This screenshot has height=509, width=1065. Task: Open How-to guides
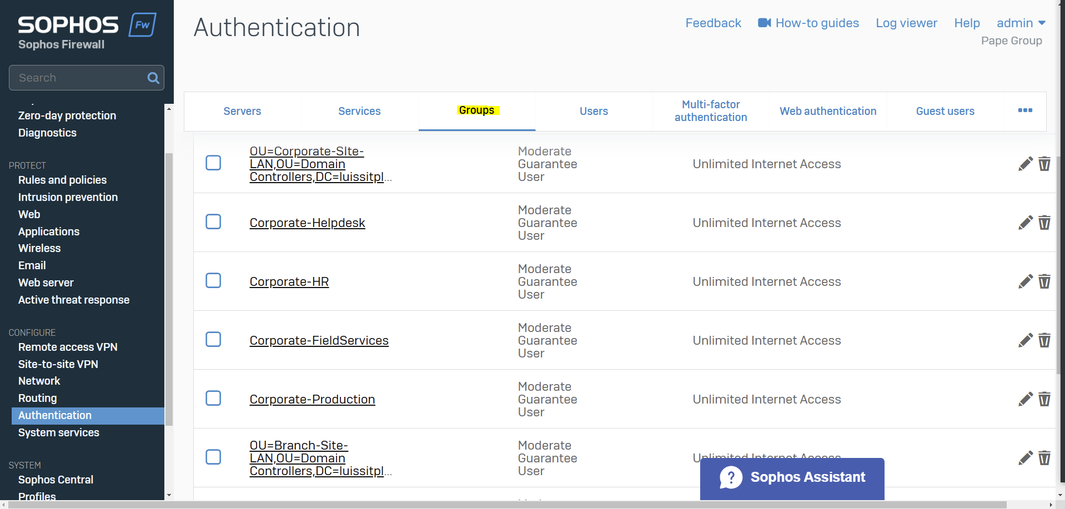(x=808, y=23)
